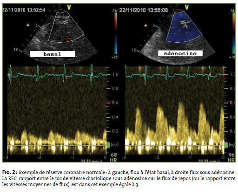Click green baseline marker of adenosine Doppler
Image resolution: width=238 pixels, height=194 pixels.
coord(226,145)
